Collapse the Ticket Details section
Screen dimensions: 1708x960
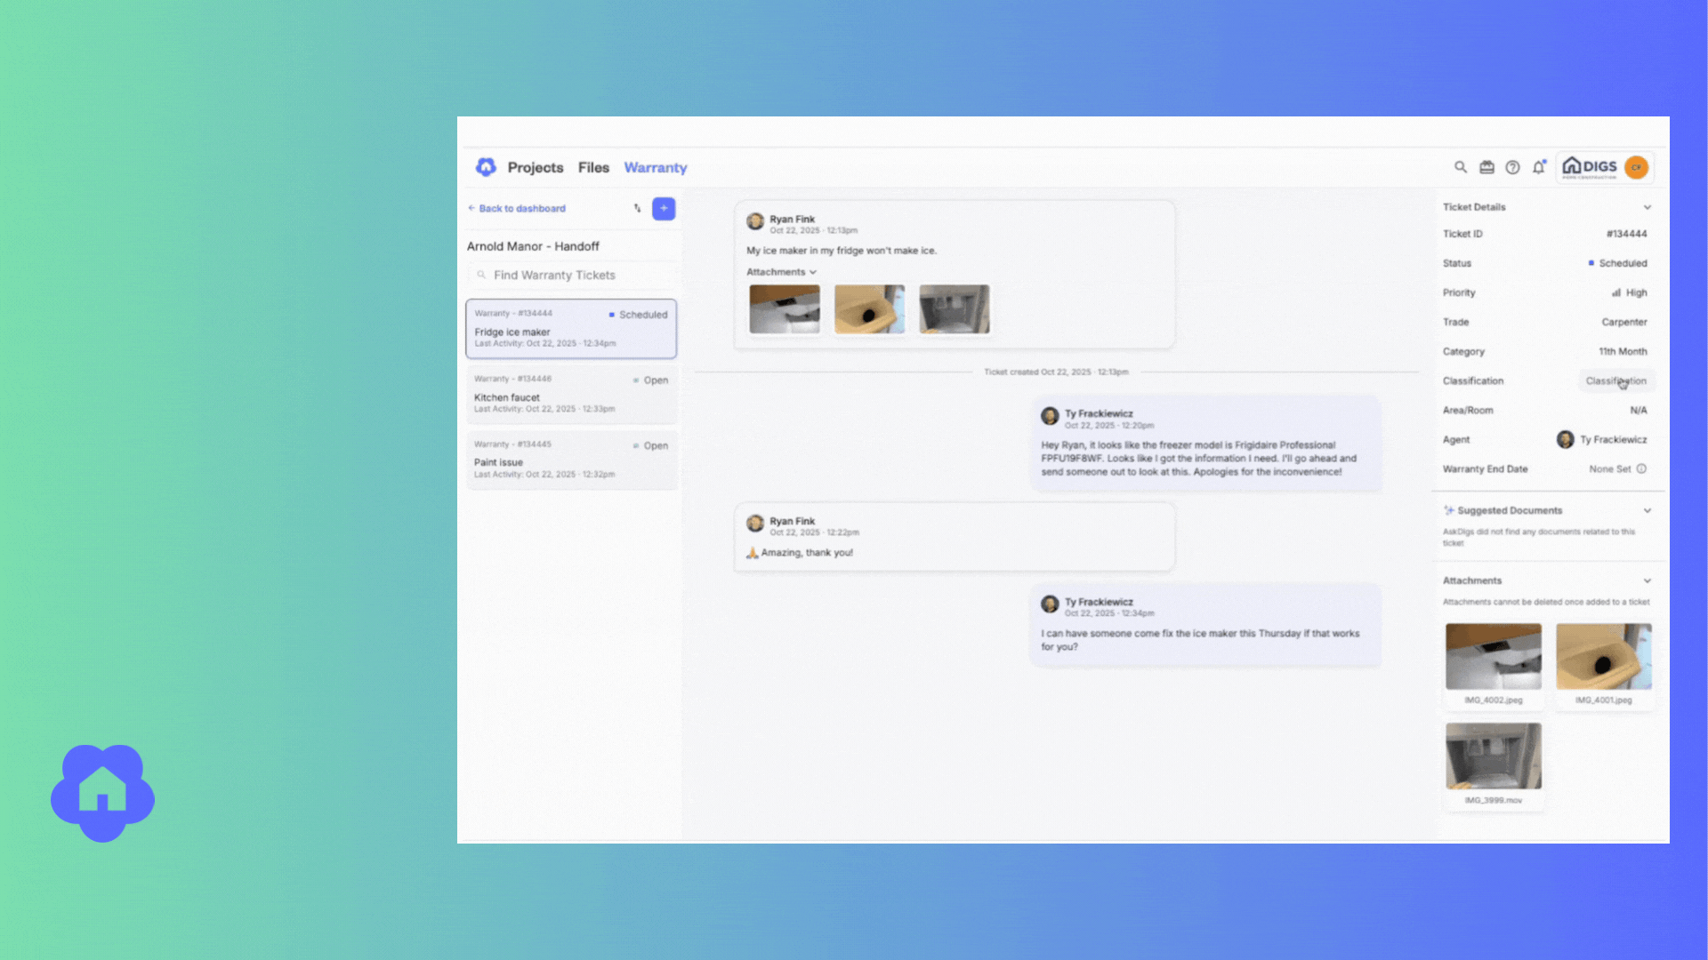click(x=1647, y=207)
